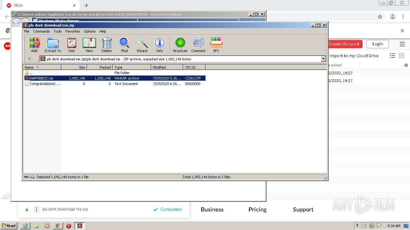The width and height of the screenshot is (410, 230).
Task: Close the MEGA browser tab
Action: [74, 5]
